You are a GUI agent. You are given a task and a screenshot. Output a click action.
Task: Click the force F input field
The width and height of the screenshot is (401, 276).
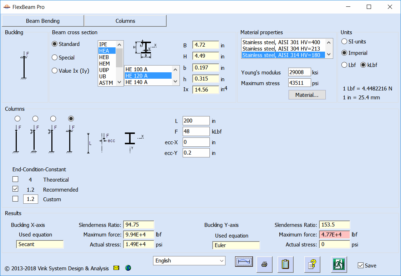[196, 131]
